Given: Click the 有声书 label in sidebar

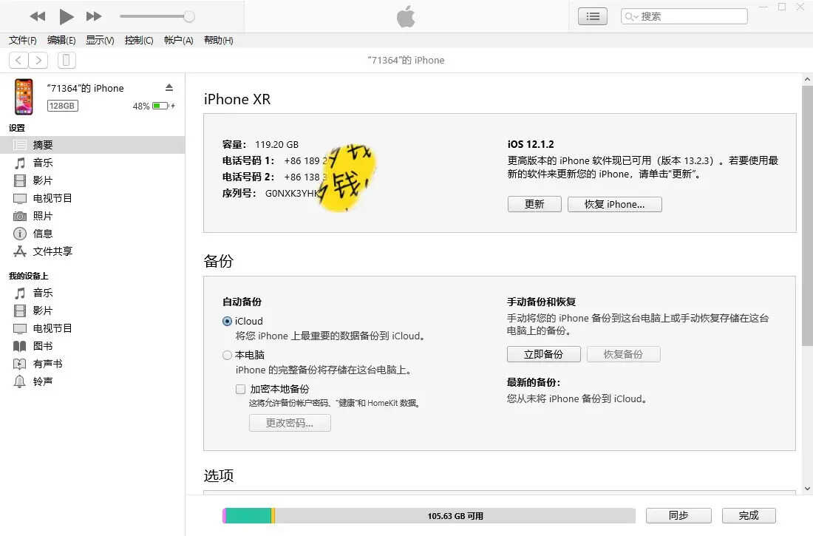Looking at the screenshot, I should 48,364.
